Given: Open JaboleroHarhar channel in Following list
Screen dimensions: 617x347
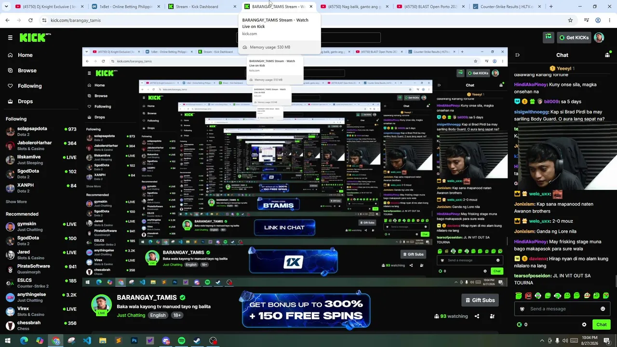Looking at the screenshot, I should tap(40, 146).
